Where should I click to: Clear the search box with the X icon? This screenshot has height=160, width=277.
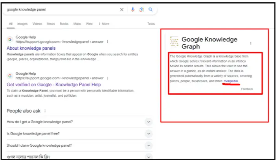[x=122, y=9]
